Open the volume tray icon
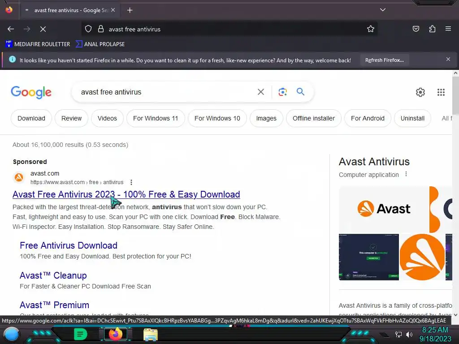The width and height of the screenshot is (459, 344). point(409,334)
